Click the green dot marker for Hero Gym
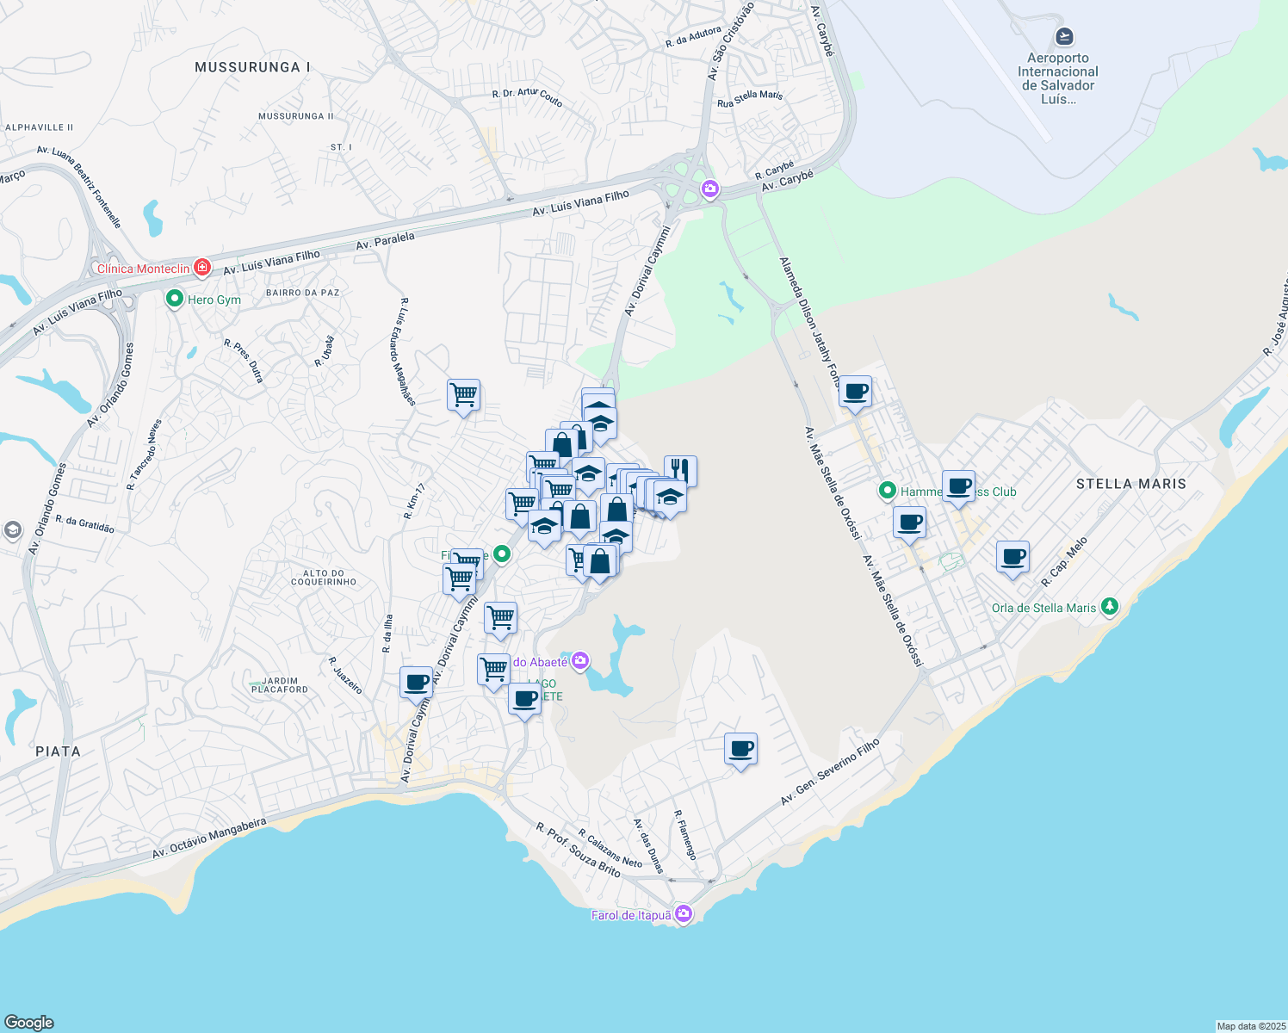The height and width of the screenshot is (1033, 1288). click(174, 300)
